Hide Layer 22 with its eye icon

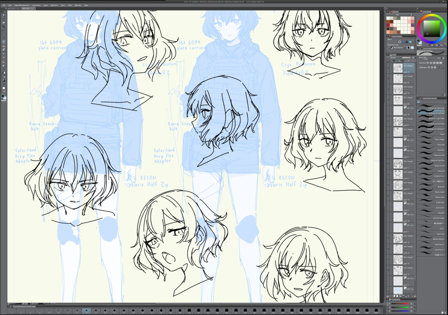pos(388,79)
